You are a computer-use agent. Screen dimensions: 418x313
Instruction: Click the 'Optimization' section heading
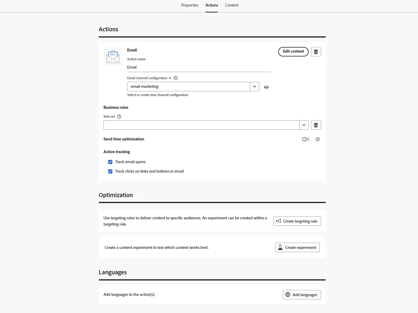point(116,195)
